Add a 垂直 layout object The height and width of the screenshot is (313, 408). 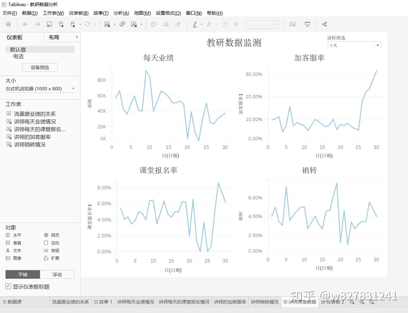pos(14,243)
